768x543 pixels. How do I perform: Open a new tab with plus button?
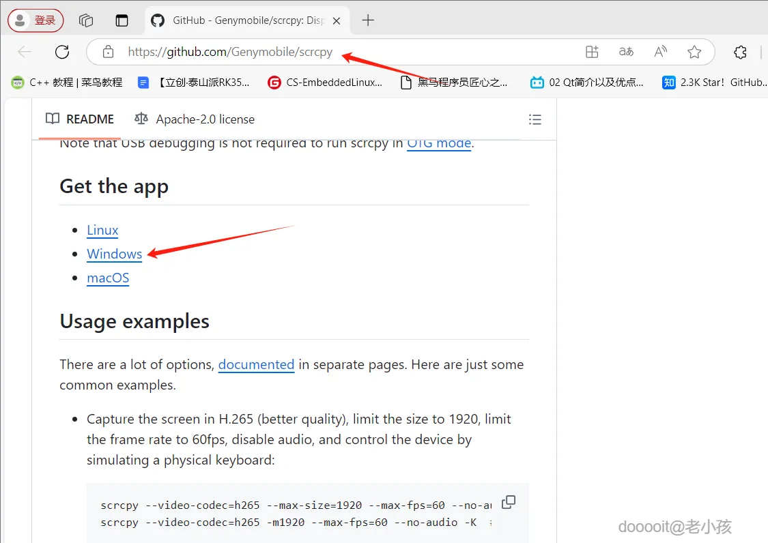pos(368,20)
